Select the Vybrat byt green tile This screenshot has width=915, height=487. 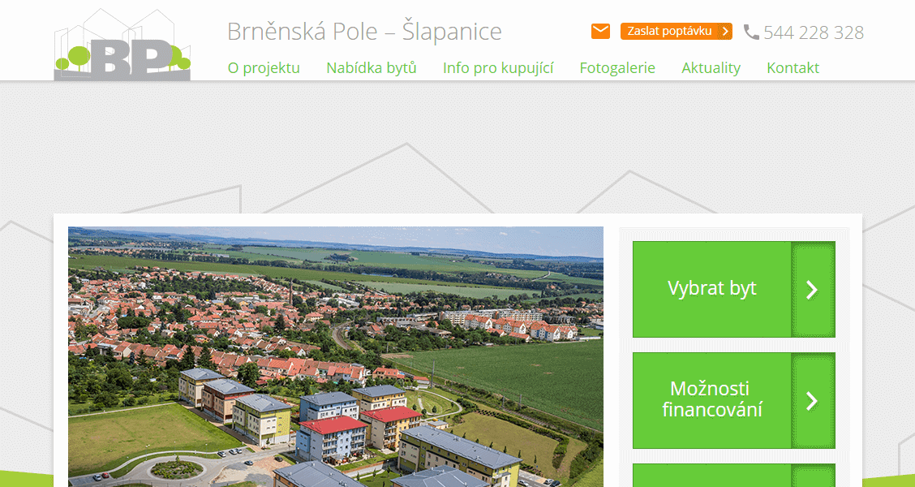tap(734, 290)
